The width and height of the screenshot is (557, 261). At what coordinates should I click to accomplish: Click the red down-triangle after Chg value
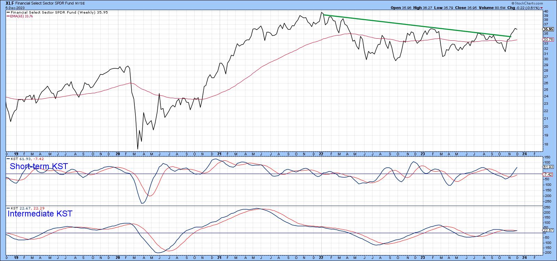542,8
